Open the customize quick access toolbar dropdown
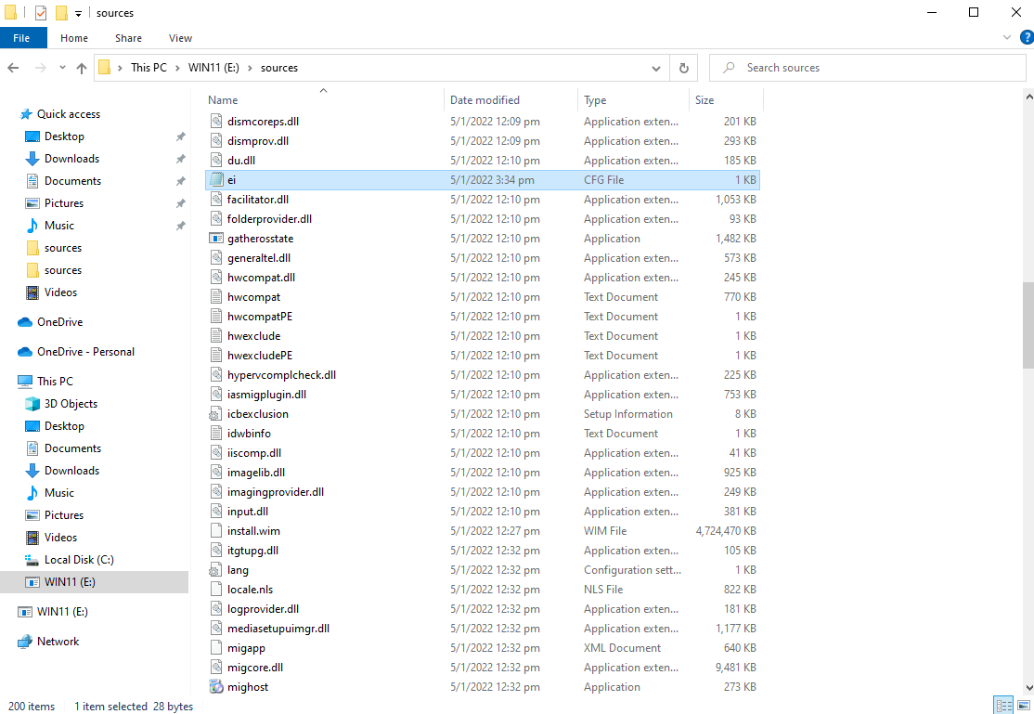Viewport: 1034px width, 714px height. [78, 13]
